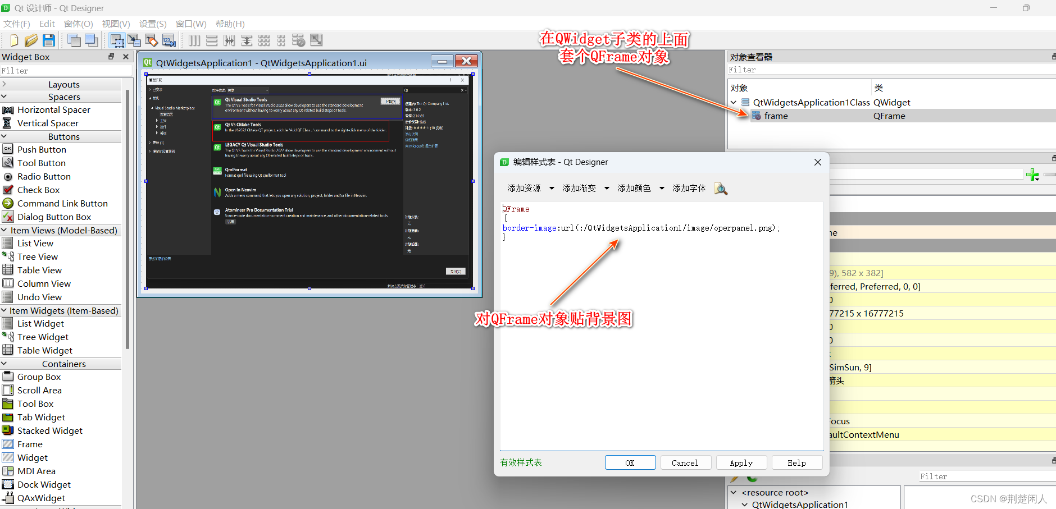Click Help in stylesheet editor dialog

796,462
